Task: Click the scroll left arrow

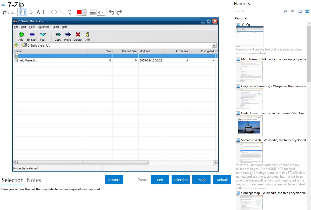Action: 15,163
